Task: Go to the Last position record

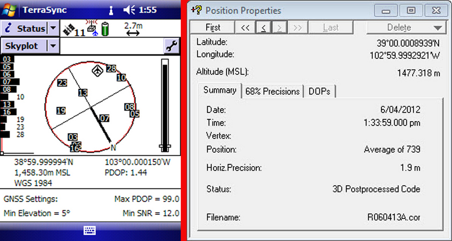Action: tap(331, 28)
